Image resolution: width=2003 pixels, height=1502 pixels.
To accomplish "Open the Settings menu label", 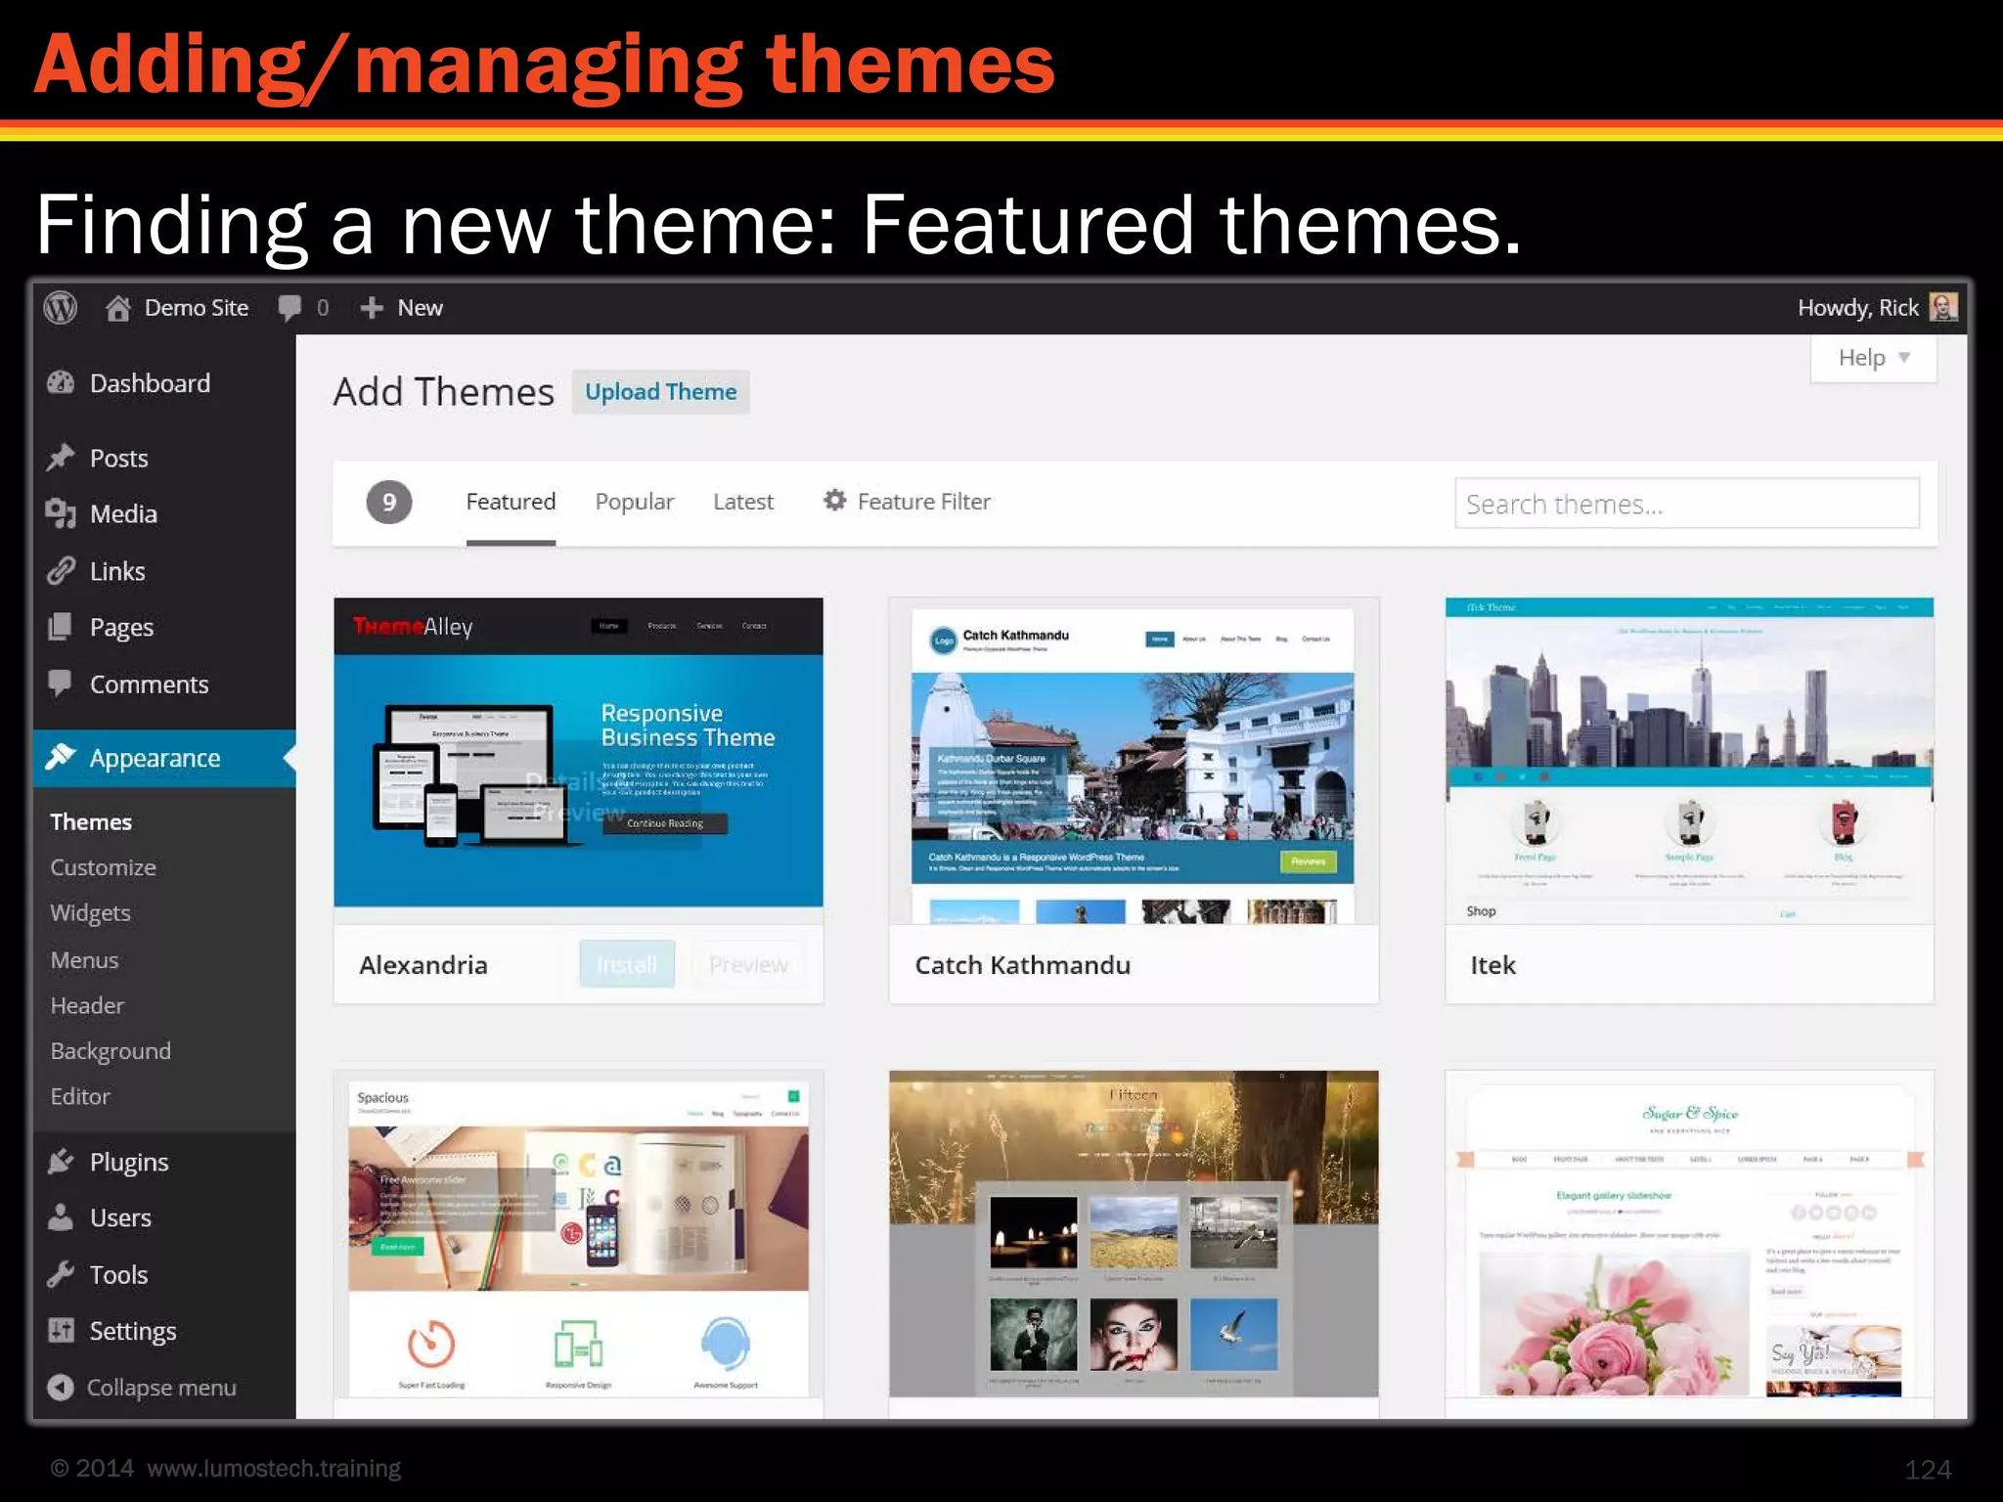I will coord(133,1331).
